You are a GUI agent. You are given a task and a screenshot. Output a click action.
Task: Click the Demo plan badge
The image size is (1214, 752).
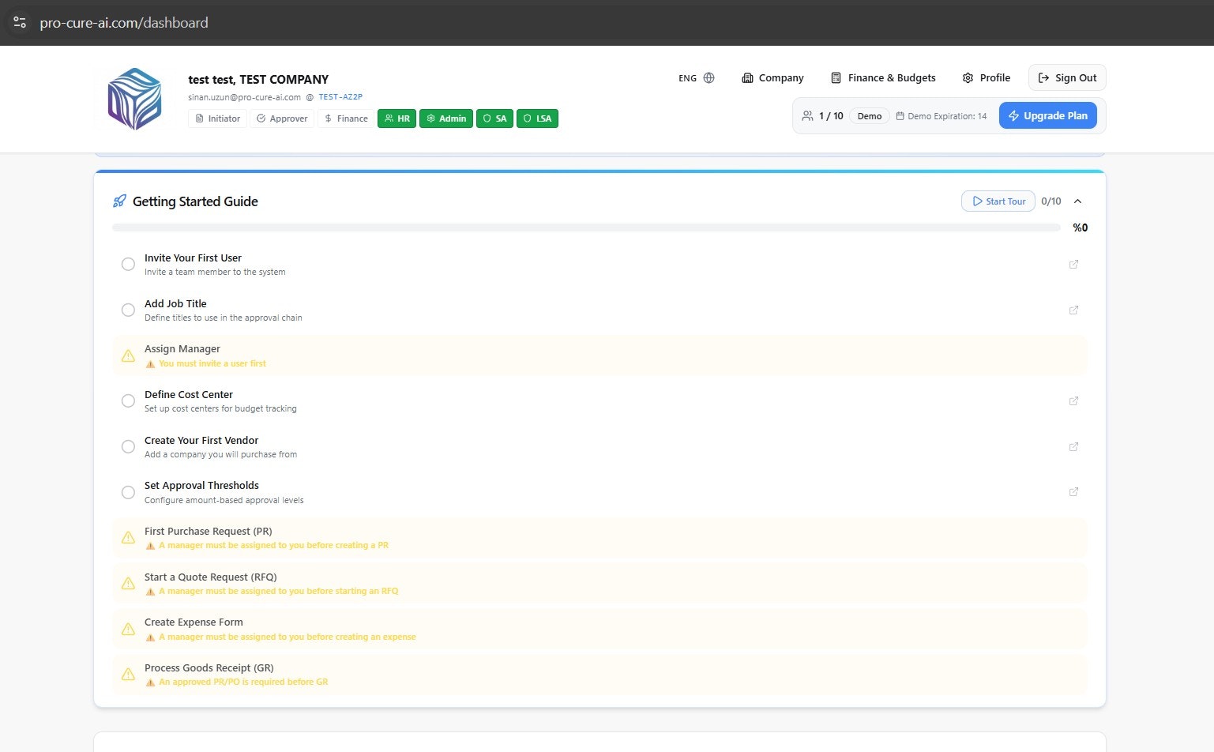(x=870, y=116)
